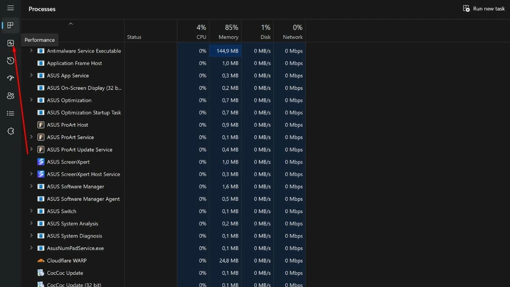Open the Details list sidebar icon

pos(11,114)
